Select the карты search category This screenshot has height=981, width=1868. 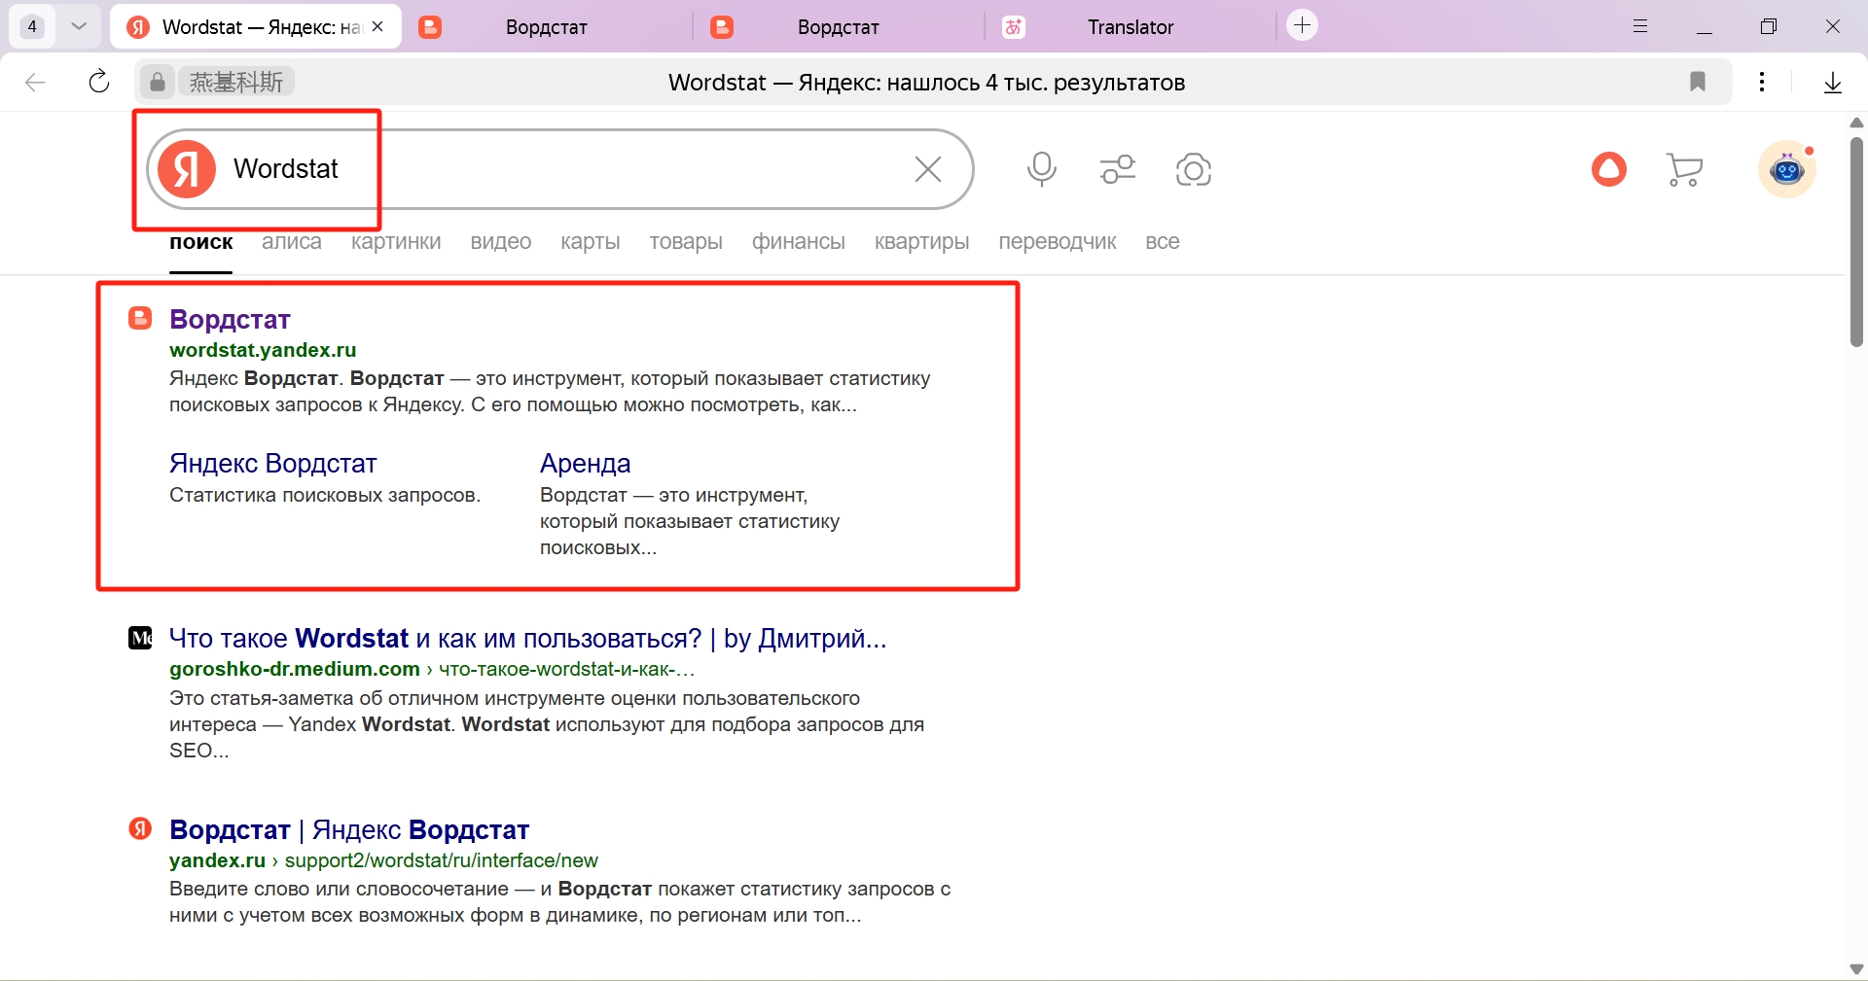(591, 242)
